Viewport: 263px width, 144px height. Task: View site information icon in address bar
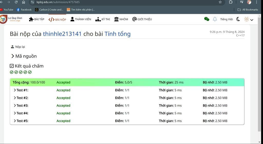pyautogui.click(x=32, y=2)
